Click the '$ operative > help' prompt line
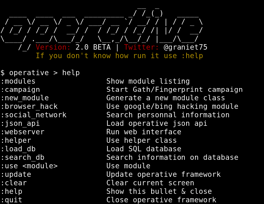The width and height of the screenshot is (264, 204). 40,73
